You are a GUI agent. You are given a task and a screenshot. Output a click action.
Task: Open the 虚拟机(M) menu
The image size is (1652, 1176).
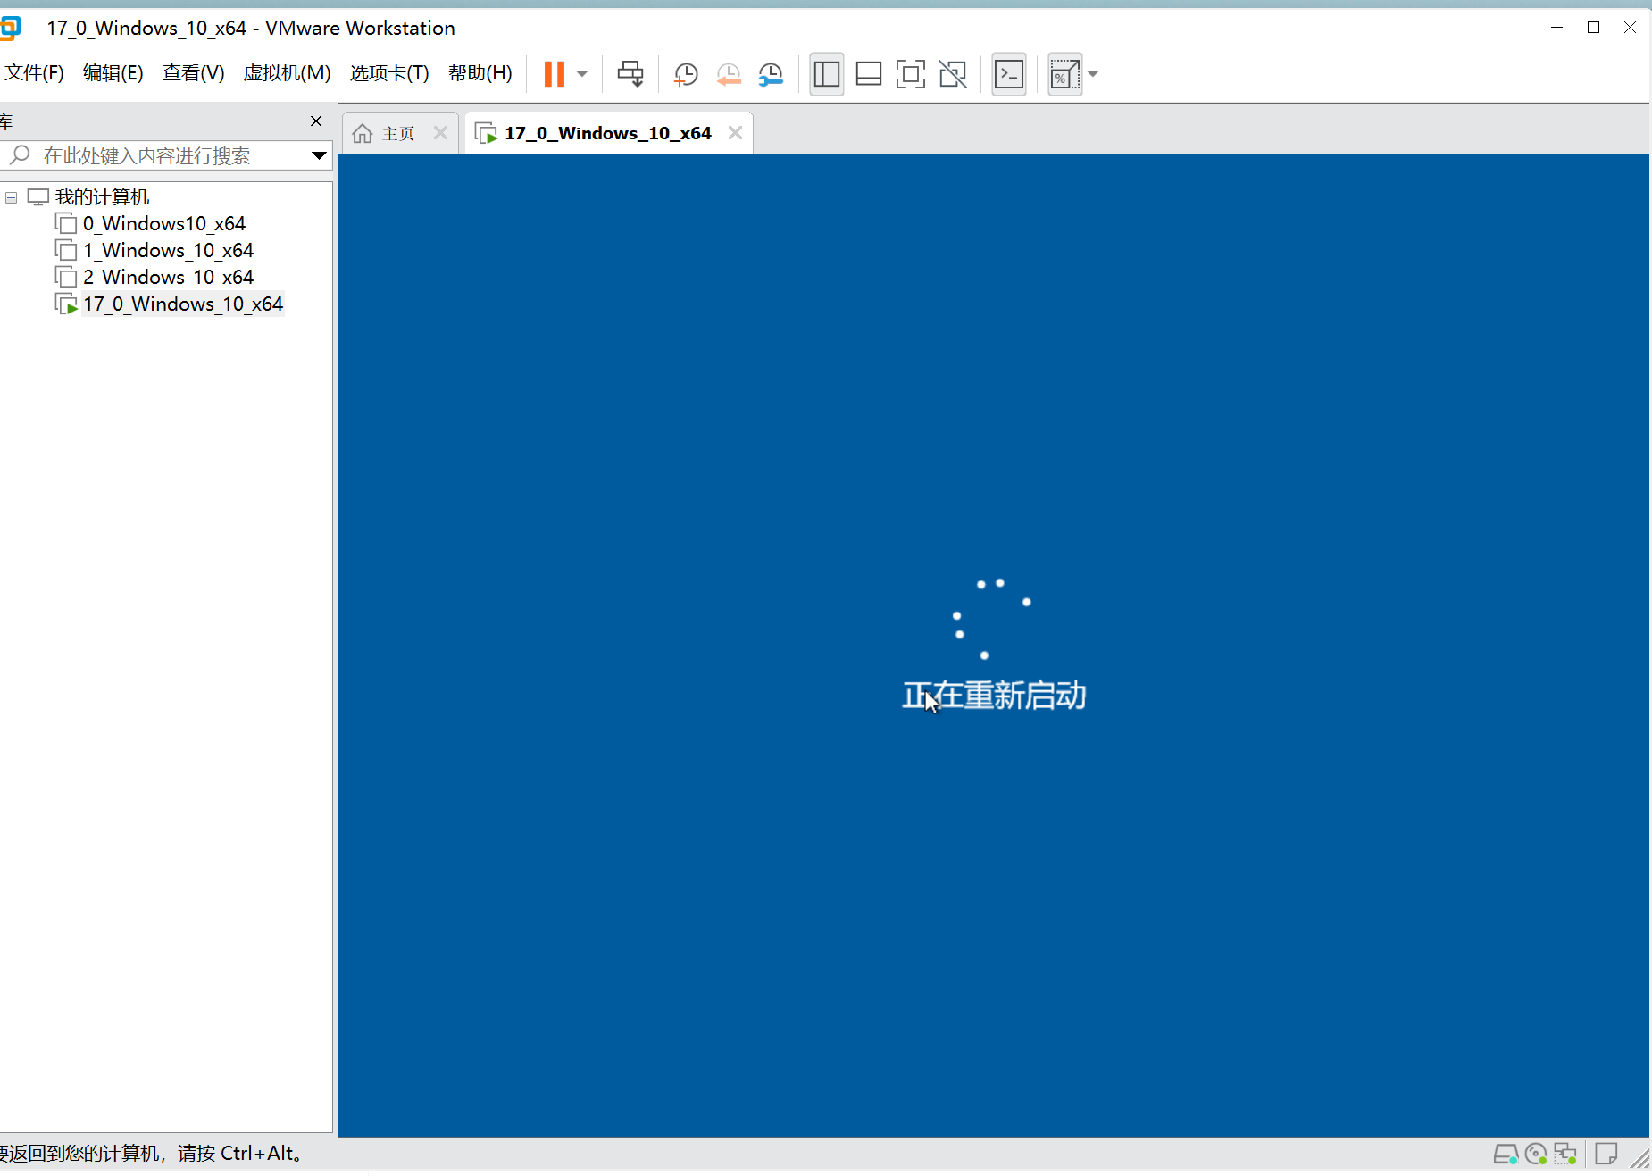coord(287,72)
